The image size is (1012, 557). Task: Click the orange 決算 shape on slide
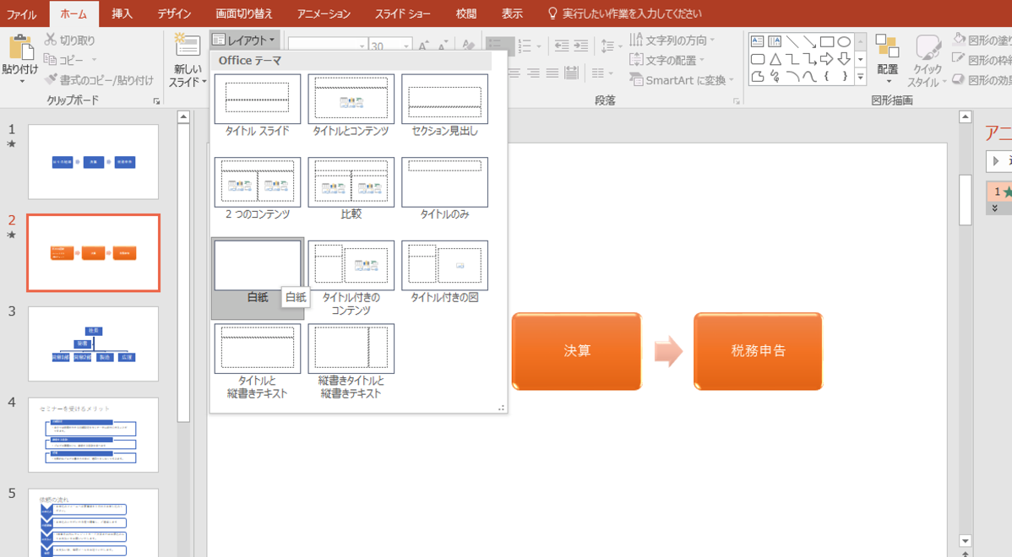(577, 351)
